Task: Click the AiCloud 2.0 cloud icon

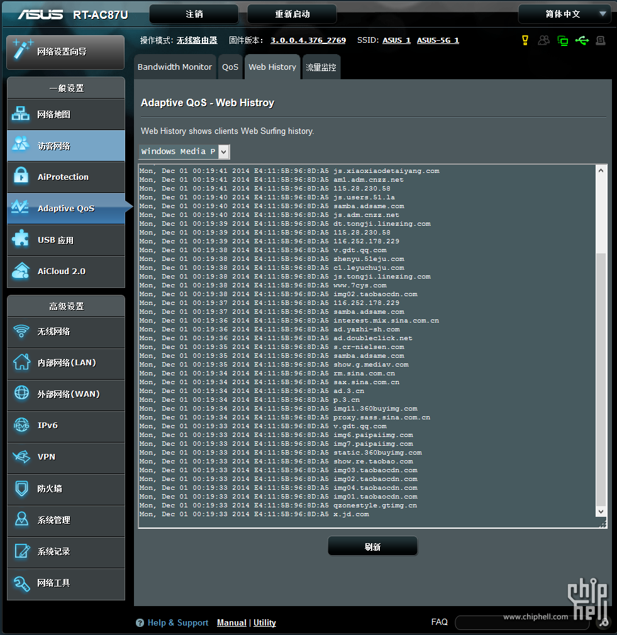Action: pos(21,270)
